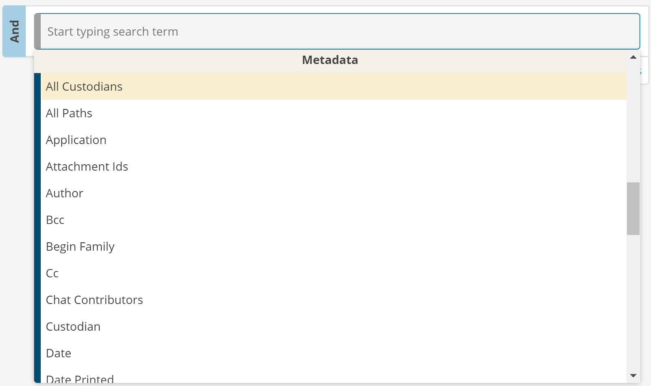Image resolution: width=651 pixels, height=386 pixels.
Task: Select Application metadata field
Action: point(333,140)
